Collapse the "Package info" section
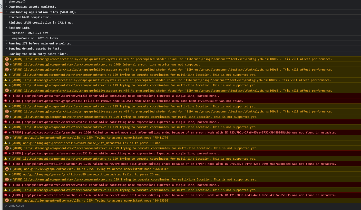361x210 pixels. click(x=6, y=28)
